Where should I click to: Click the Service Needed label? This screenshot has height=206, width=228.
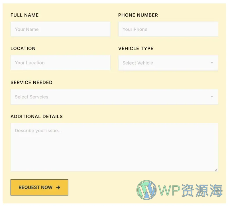[x=32, y=83]
